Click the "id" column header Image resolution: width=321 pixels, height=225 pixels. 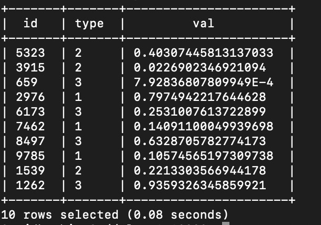[x=31, y=23]
